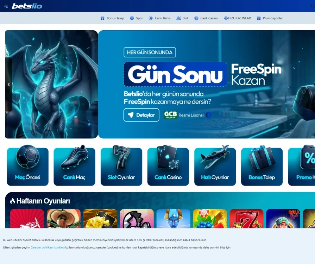Click the verified badge after Resmi Lisanslı

point(209,115)
